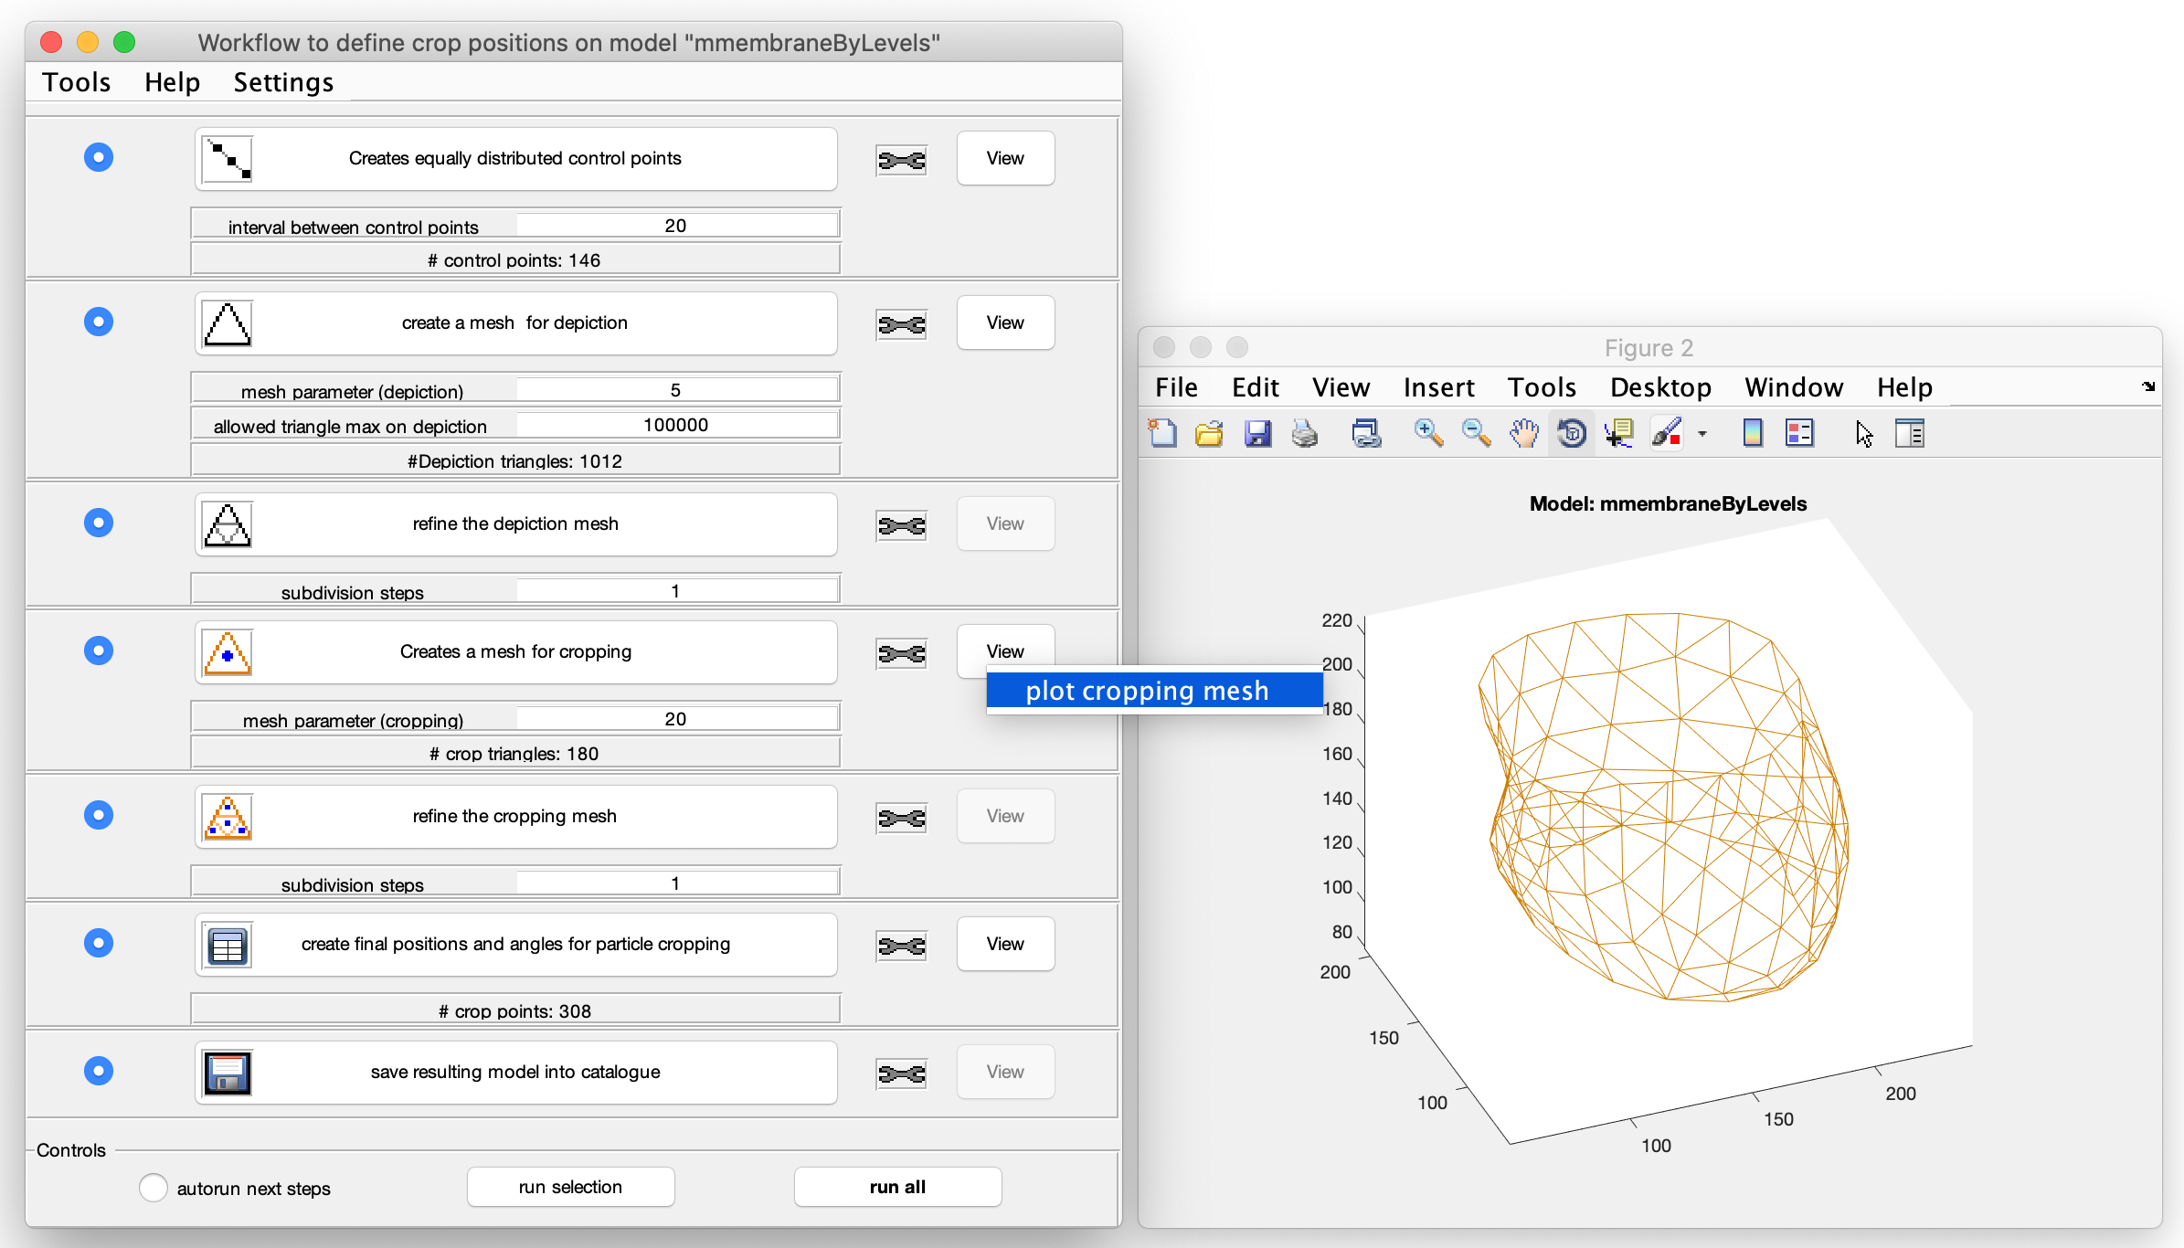Toggle radio for refine the depiction mesh

click(99, 523)
